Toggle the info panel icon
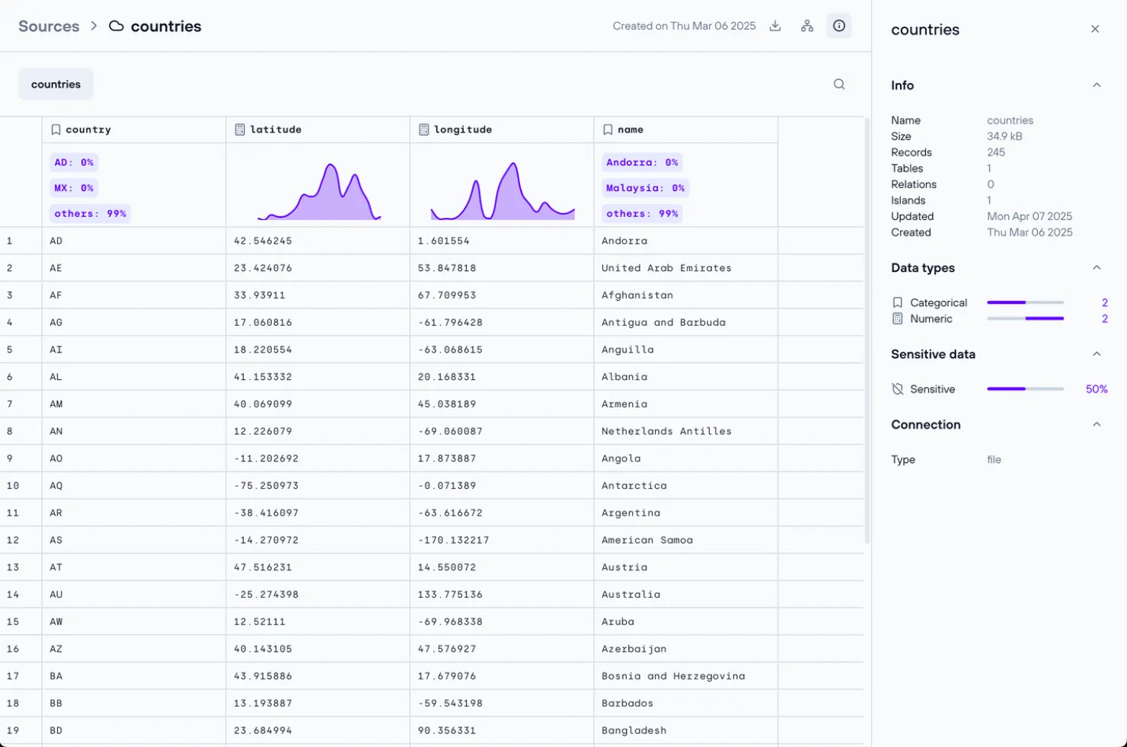The width and height of the screenshot is (1127, 747). click(839, 26)
